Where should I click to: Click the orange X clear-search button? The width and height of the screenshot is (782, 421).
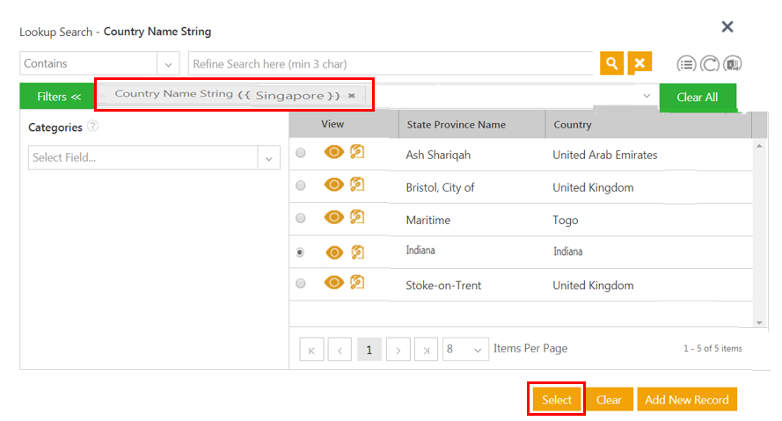(x=639, y=63)
